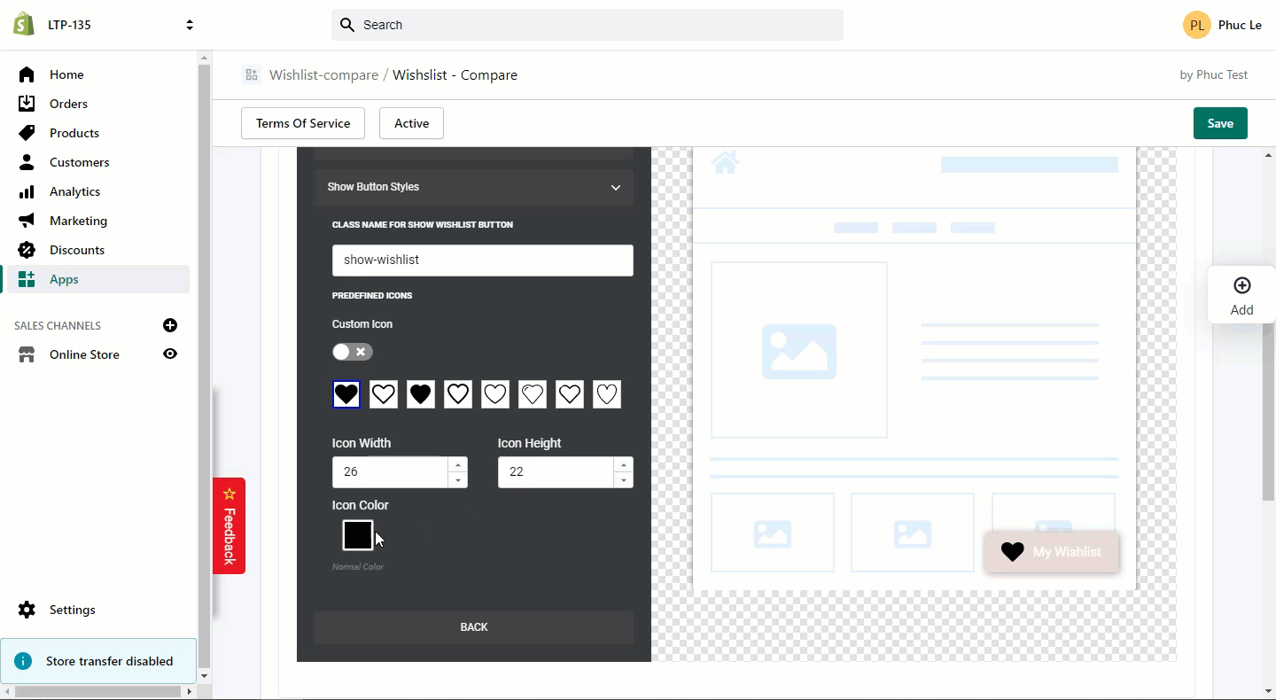Image resolution: width=1276 pixels, height=700 pixels.
Task: Click the PL user avatar
Action: click(x=1197, y=25)
